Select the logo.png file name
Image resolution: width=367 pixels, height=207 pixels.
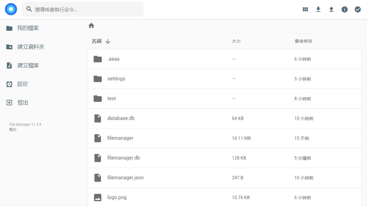coord(117,197)
